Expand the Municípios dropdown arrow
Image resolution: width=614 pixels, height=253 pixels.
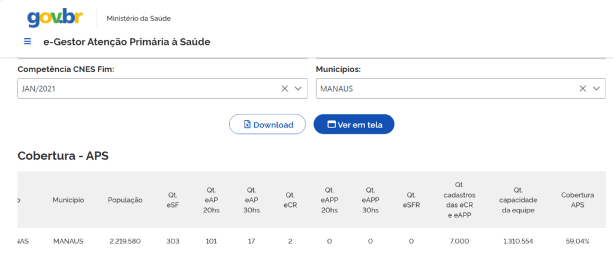(x=597, y=89)
